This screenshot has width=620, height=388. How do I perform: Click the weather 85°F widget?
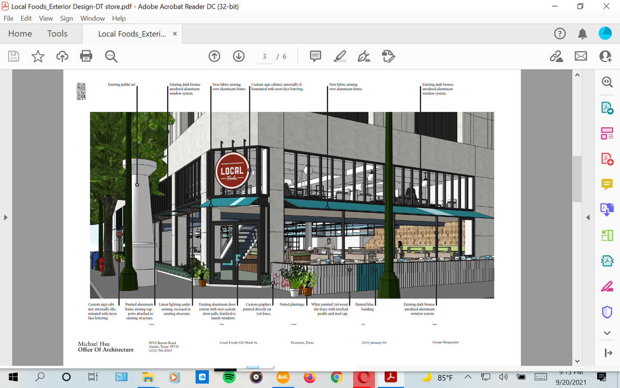tap(437, 377)
